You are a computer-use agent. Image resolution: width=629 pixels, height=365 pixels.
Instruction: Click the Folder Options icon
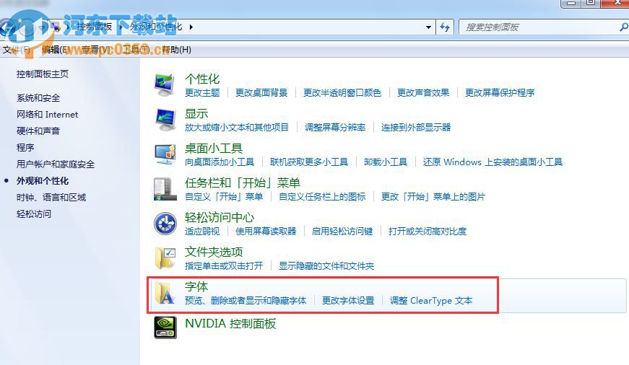165,258
